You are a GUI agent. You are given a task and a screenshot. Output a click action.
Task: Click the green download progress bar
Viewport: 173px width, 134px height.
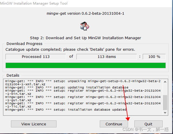(x=86, y=65)
